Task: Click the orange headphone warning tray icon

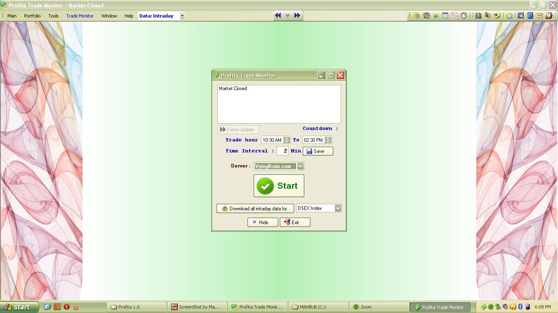Action: [513, 307]
